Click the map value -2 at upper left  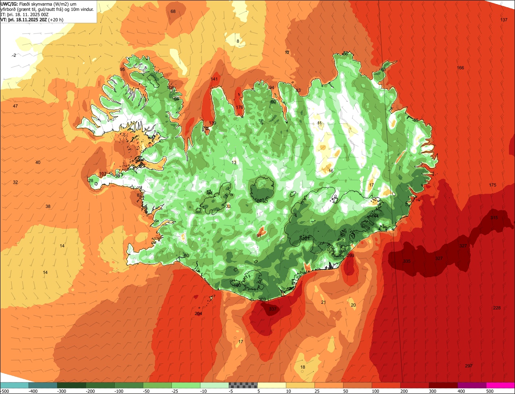pos(14,55)
